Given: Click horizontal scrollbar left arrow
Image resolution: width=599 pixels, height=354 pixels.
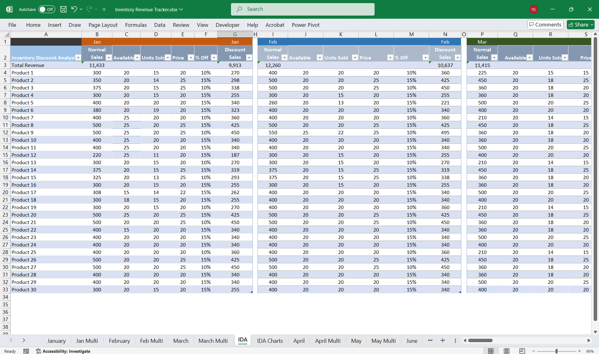Looking at the screenshot, I should [x=465, y=340].
